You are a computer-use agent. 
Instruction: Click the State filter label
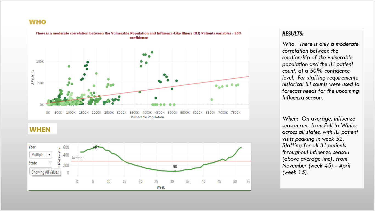33,163
